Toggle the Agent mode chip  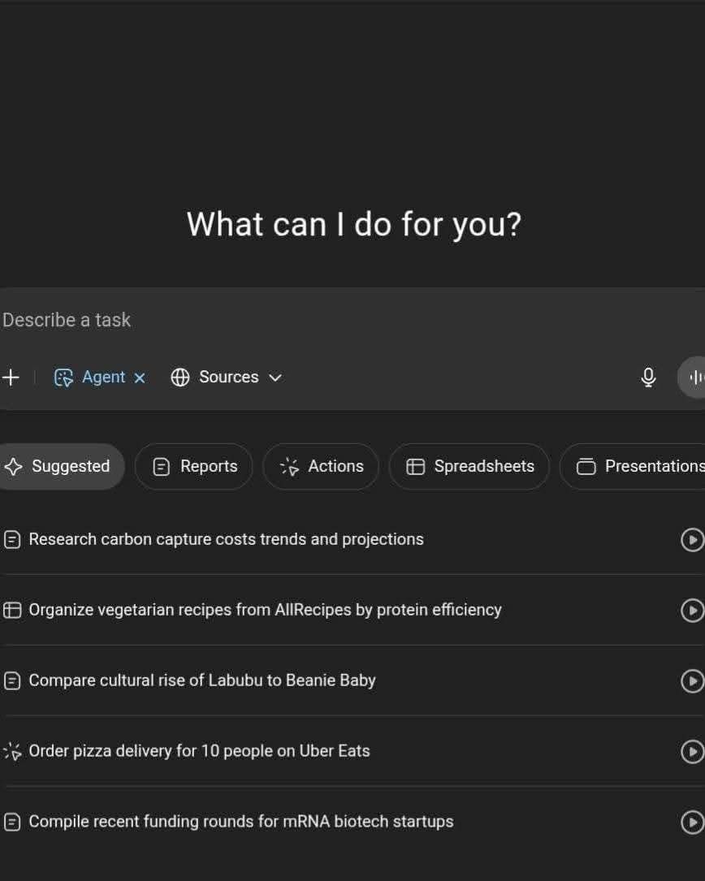pyautogui.click(x=90, y=377)
